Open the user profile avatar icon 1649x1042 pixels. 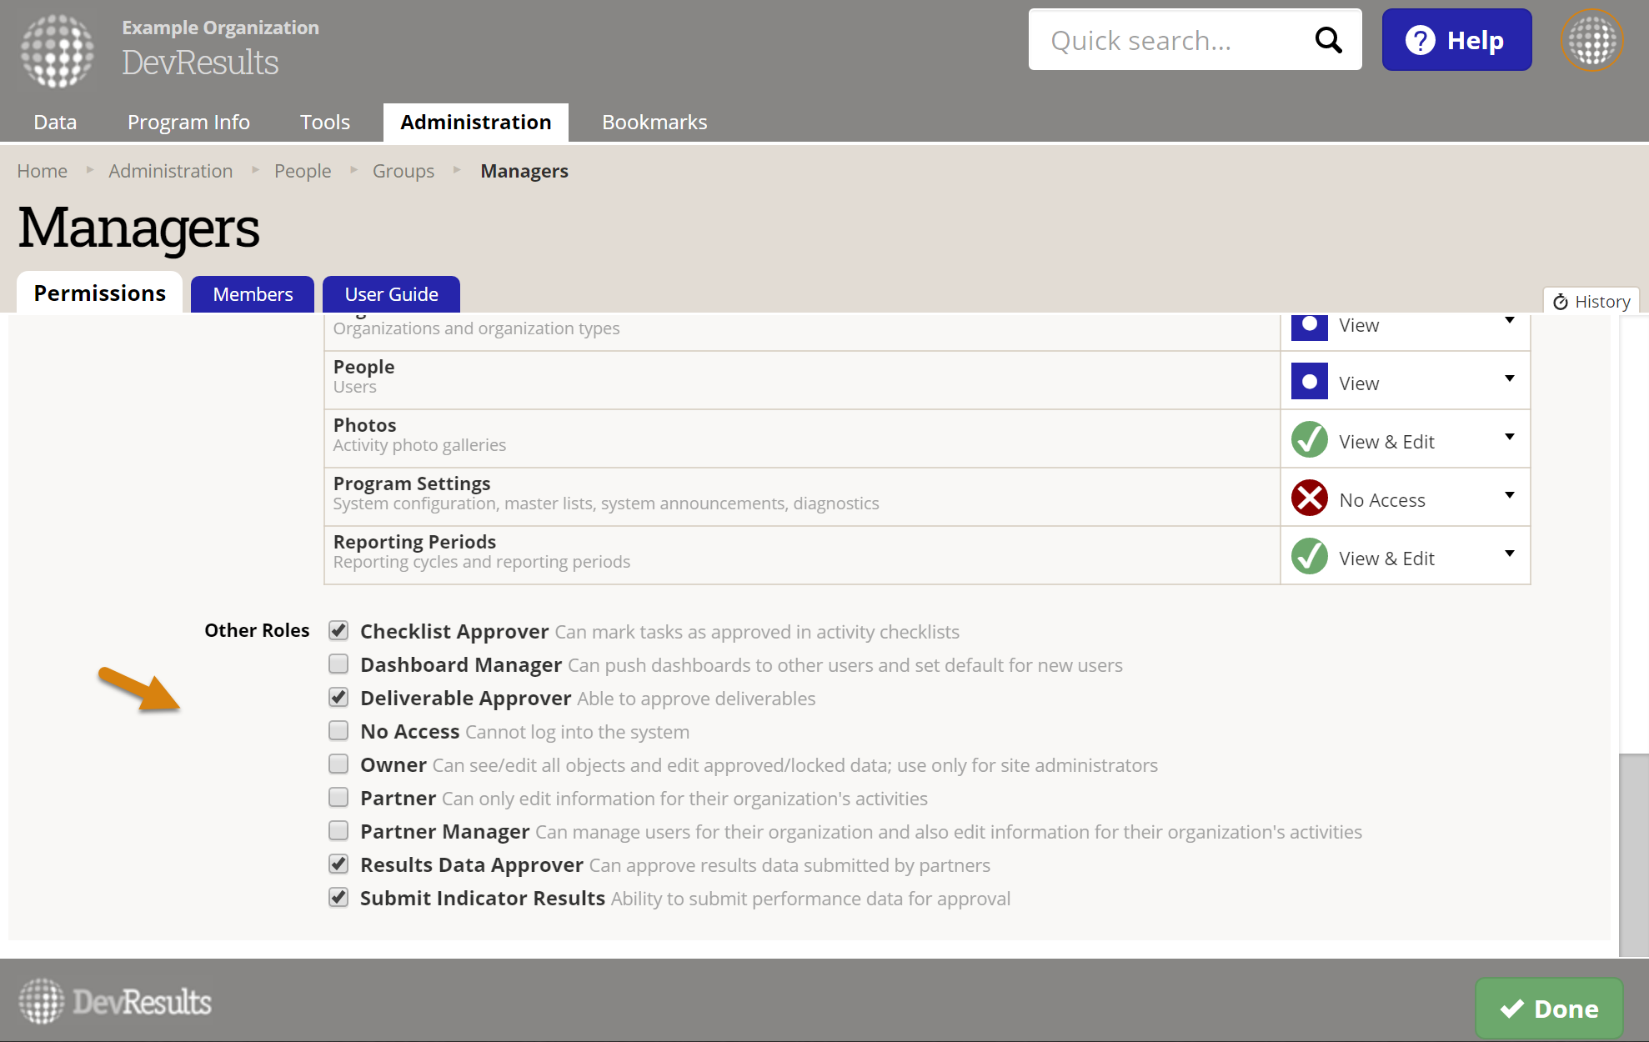(x=1591, y=40)
